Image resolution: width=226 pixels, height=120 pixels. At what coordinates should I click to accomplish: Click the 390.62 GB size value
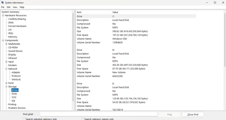(130, 31)
